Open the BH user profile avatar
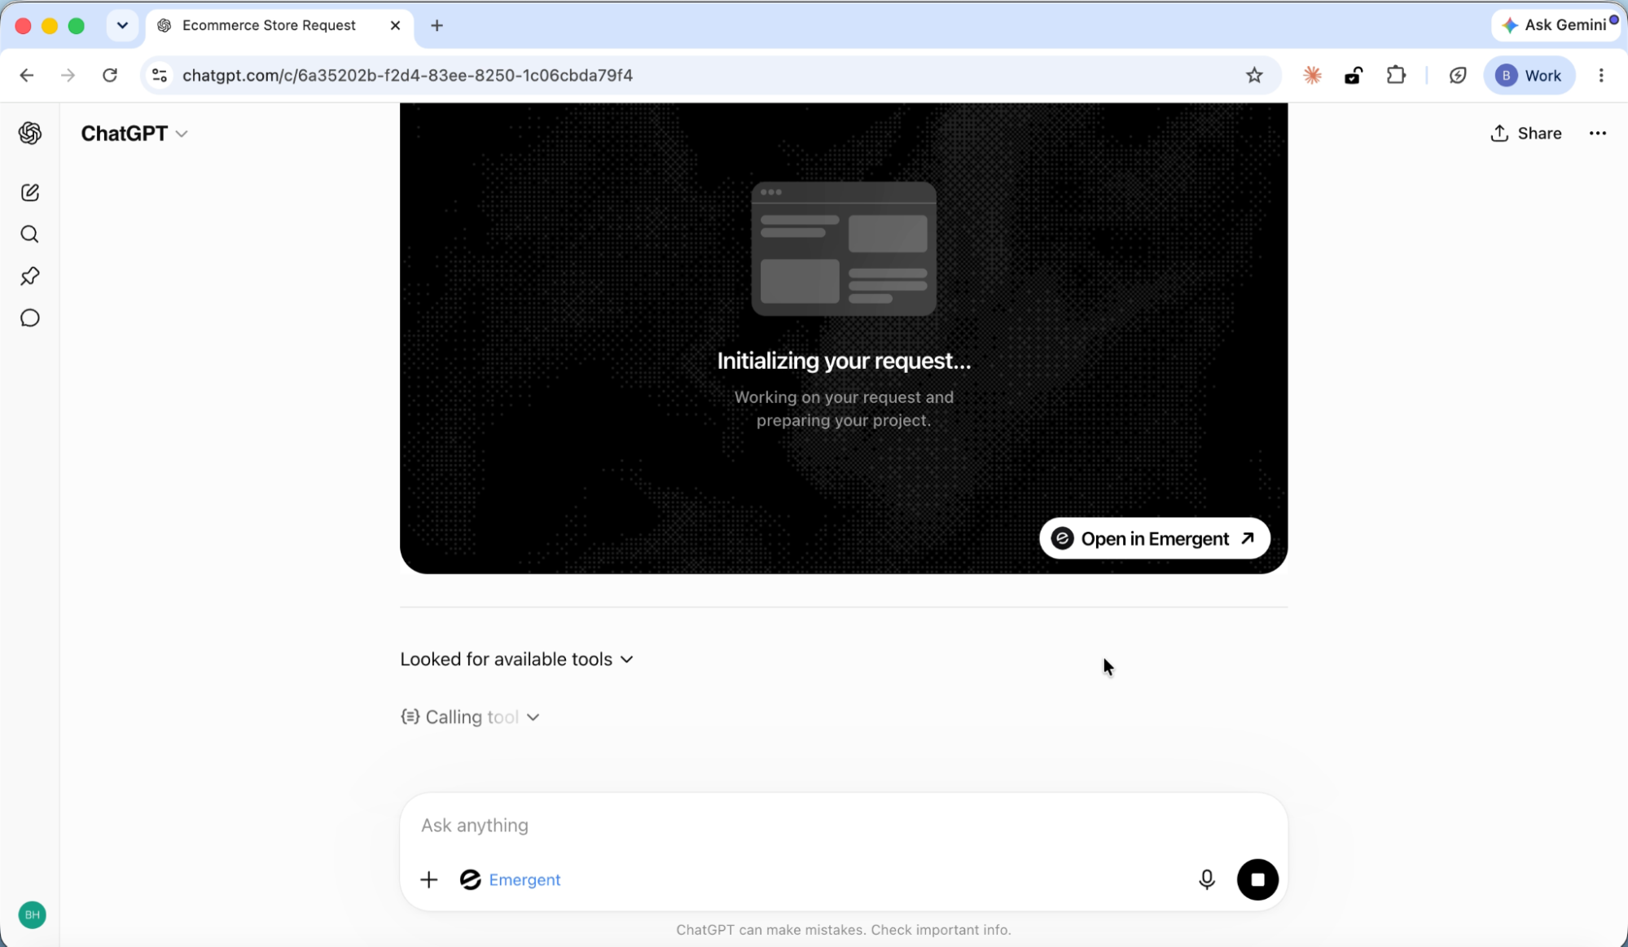The width and height of the screenshot is (1628, 947). [32, 914]
